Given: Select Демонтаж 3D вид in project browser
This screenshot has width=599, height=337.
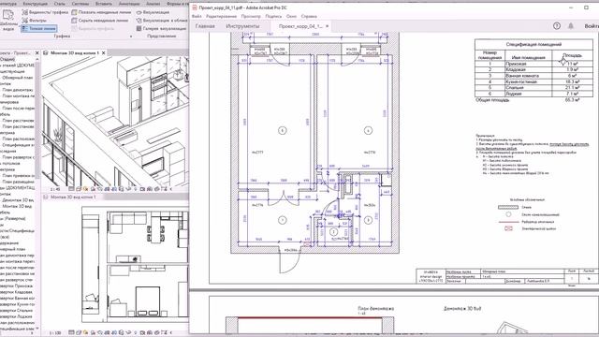Looking at the screenshot, I should pos(18,199).
